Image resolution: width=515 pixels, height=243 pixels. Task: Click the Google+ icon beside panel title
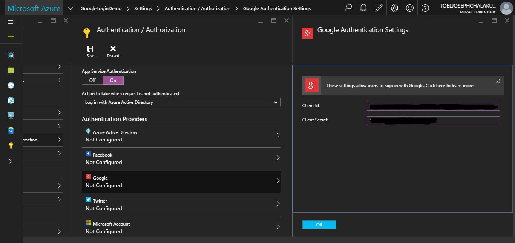click(307, 33)
